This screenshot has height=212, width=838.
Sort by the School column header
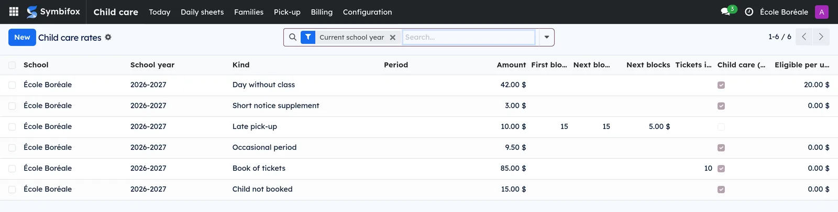point(36,65)
